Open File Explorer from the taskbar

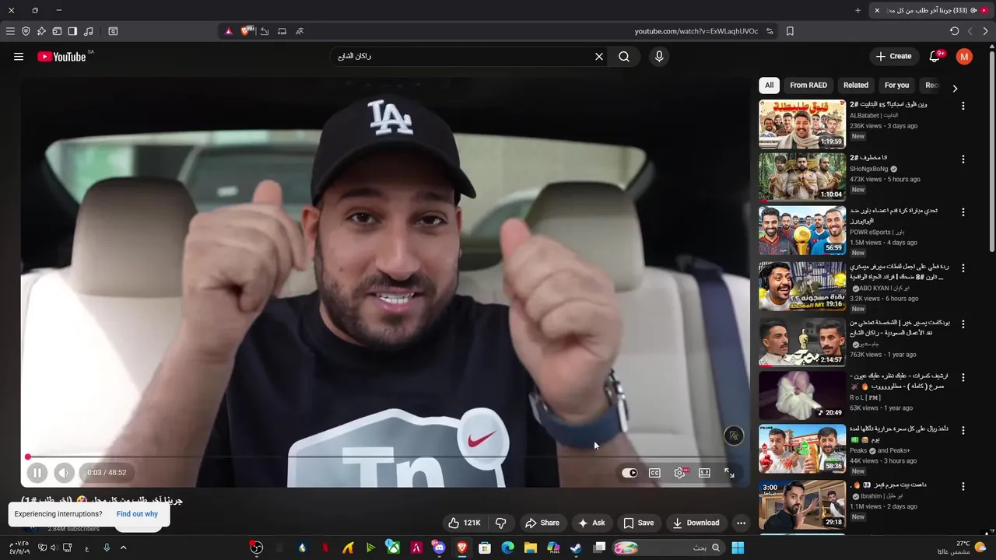coord(530,548)
